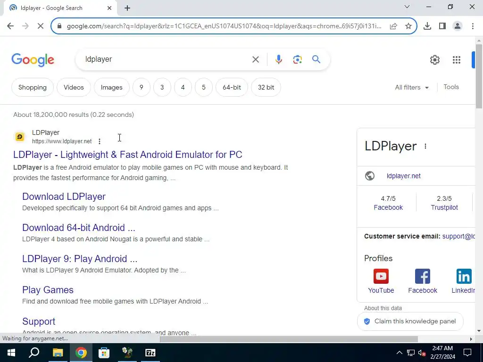
Task: Click About this data
Action: pyautogui.click(x=383, y=308)
